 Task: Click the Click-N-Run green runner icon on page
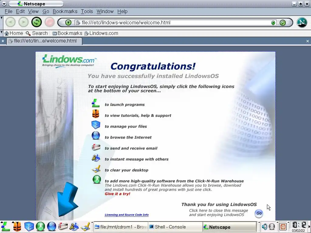pos(97,180)
